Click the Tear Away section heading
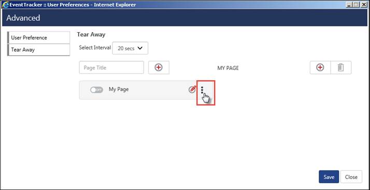 coord(91,35)
